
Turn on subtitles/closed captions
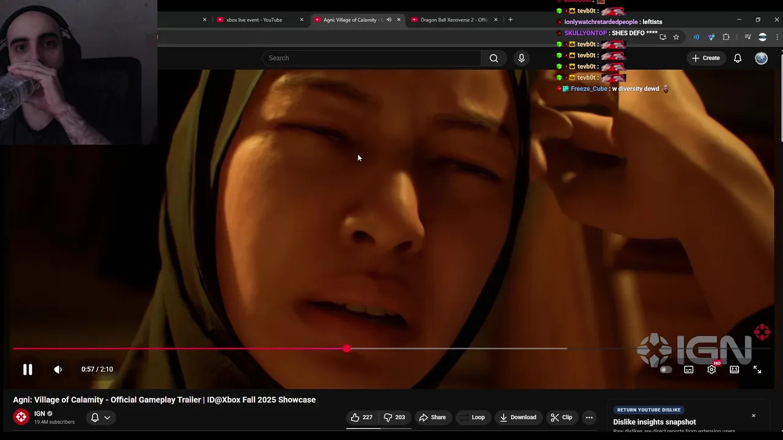pos(689,369)
